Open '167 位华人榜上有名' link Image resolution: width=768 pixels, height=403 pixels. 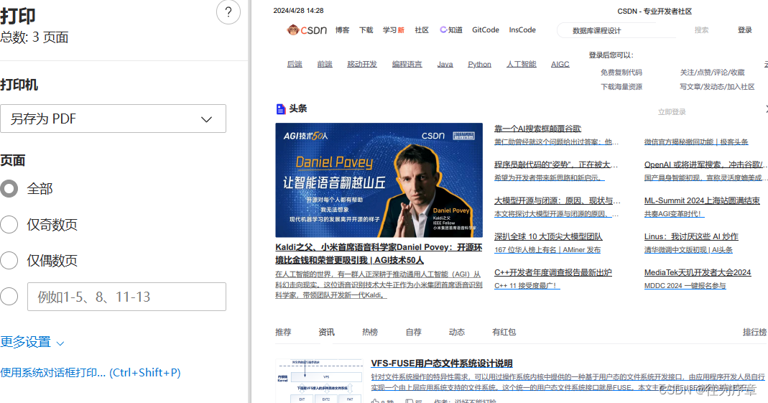(x=547, y=250)
